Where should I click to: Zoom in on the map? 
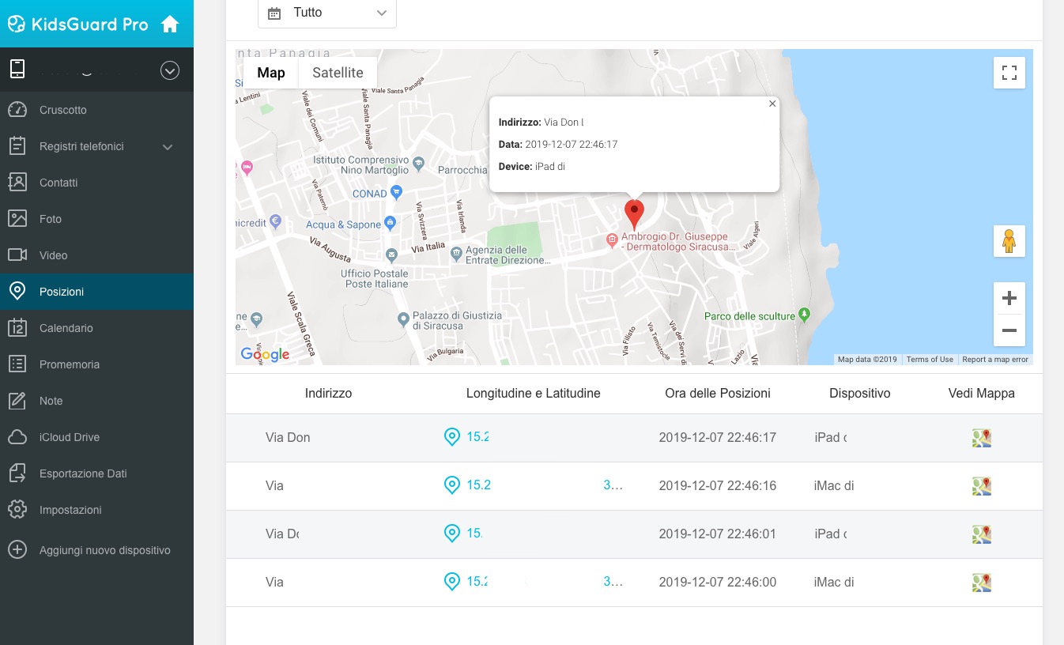(x=1009, y=299)
